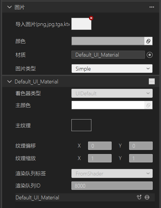Viewport: 161px width, 208px height.
Task: Click the 颜色 link icon
Action: click(148, 41)
